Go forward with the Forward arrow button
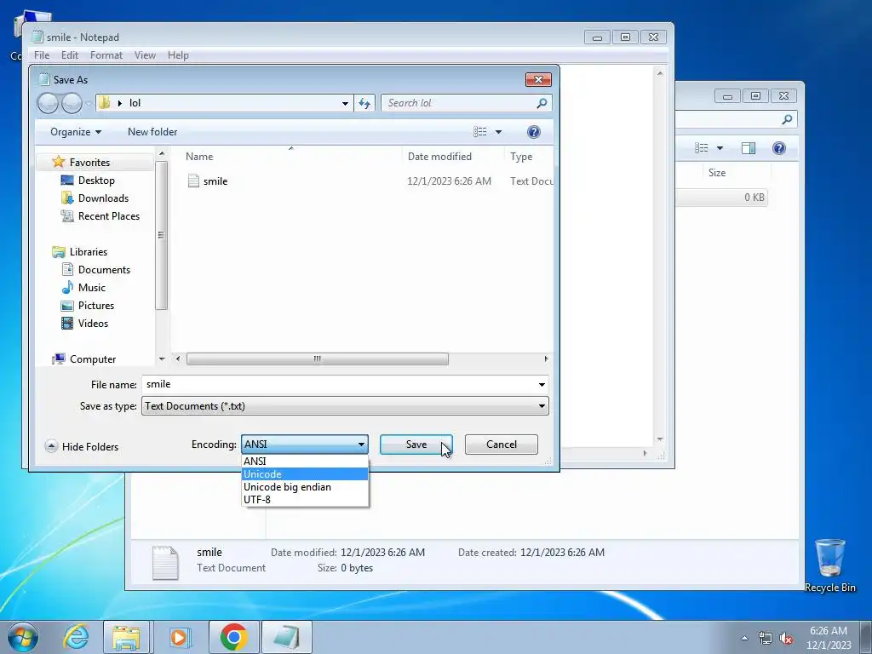Viewport: 872px width, 654px height. pyautogui.click(x=72, y=103)
